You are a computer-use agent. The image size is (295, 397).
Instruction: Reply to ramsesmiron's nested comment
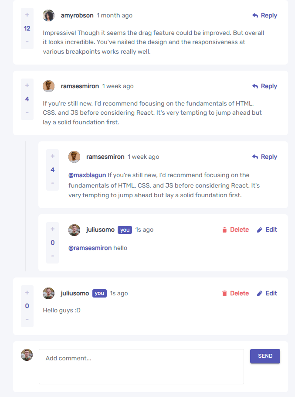264,157
